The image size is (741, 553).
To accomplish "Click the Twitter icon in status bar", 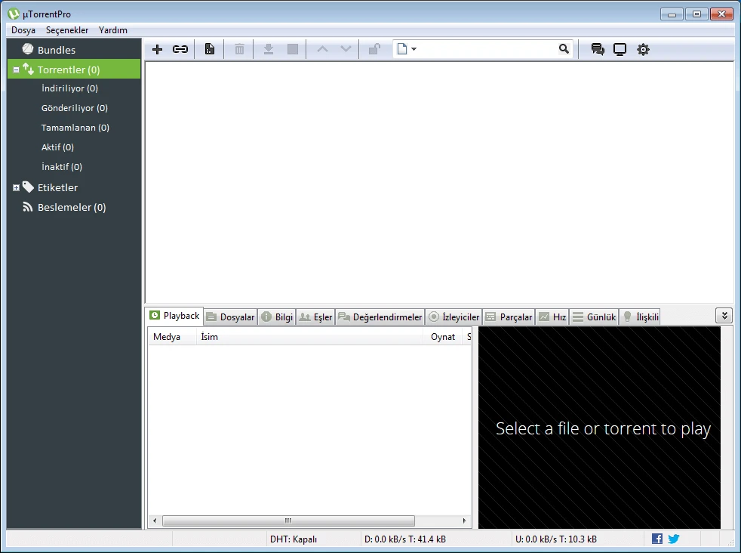I will [x=674, y=539].
